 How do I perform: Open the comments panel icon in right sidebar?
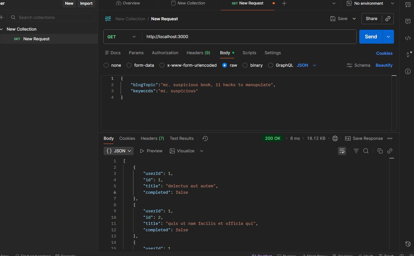[408, 21]
